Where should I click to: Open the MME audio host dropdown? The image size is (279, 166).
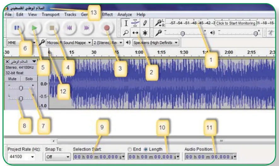(21, 43)
